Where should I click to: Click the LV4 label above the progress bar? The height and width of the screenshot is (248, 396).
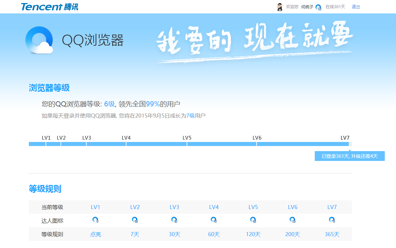pyautogui.click(x=126, y=138)
